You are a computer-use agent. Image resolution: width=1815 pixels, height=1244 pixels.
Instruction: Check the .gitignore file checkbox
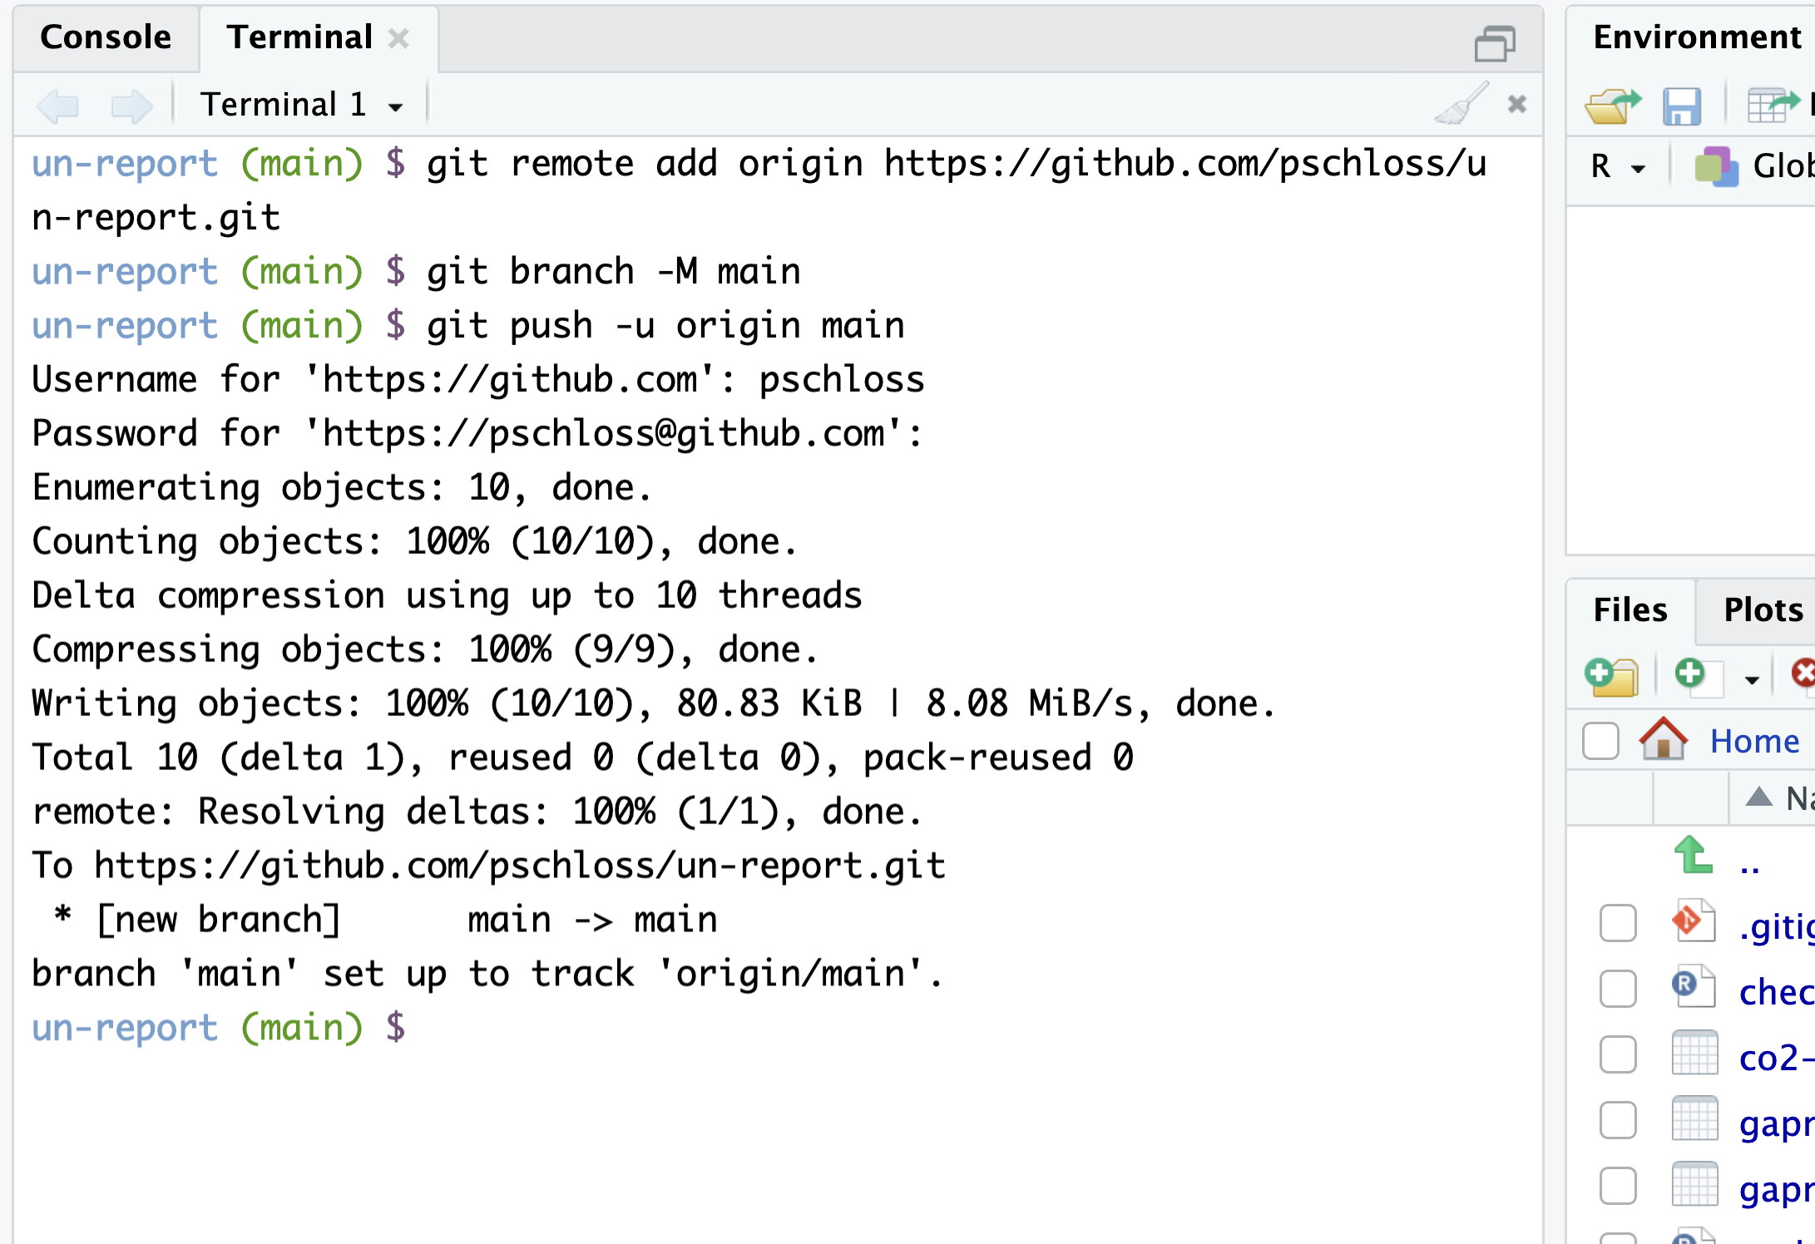1618,923
